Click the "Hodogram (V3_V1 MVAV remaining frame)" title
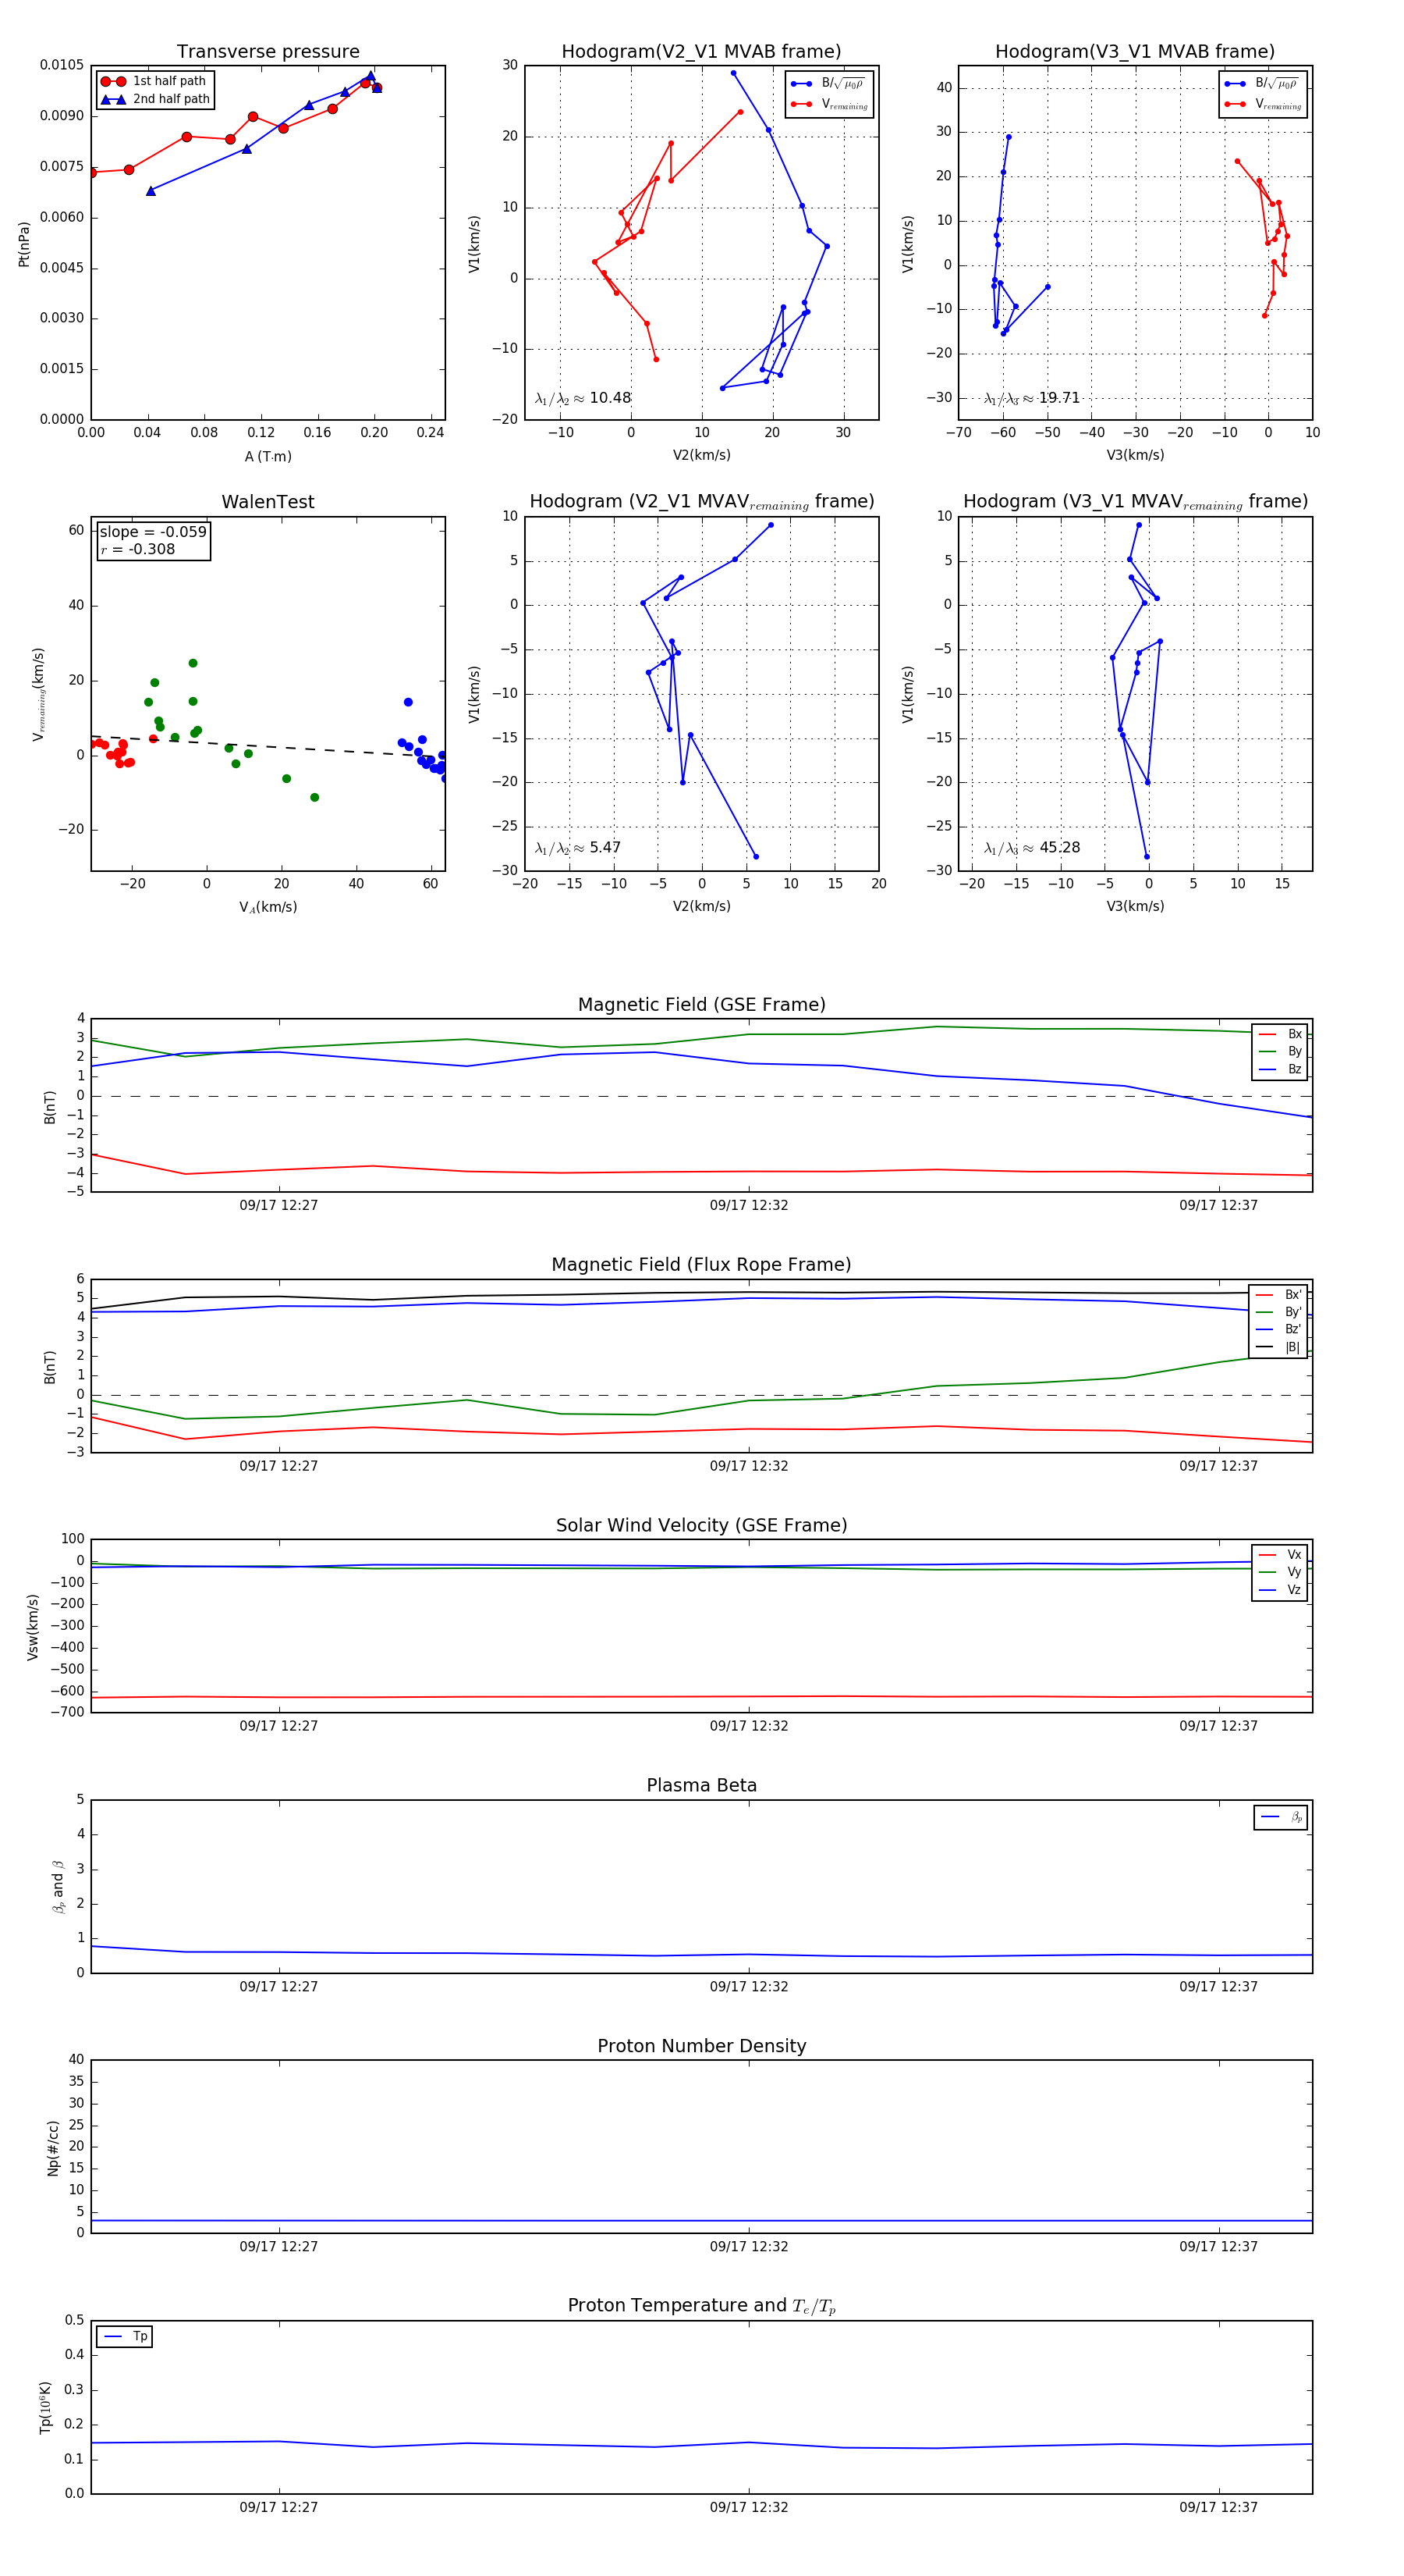1404x2576 pixels. point(1135,502)
